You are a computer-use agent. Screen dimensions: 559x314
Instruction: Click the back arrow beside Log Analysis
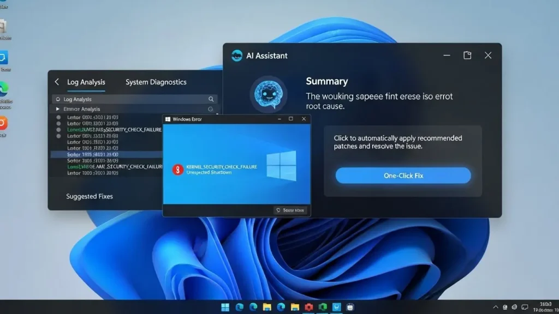point(57,82)
